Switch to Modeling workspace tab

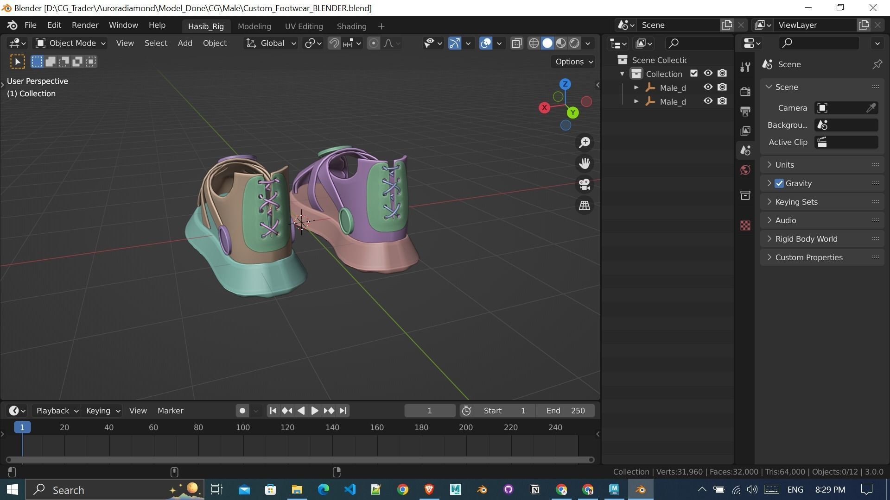point(254,26)
